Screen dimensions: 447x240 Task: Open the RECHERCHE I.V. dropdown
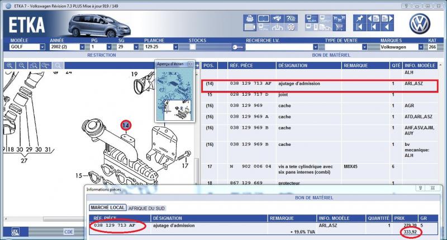[315, 47]
